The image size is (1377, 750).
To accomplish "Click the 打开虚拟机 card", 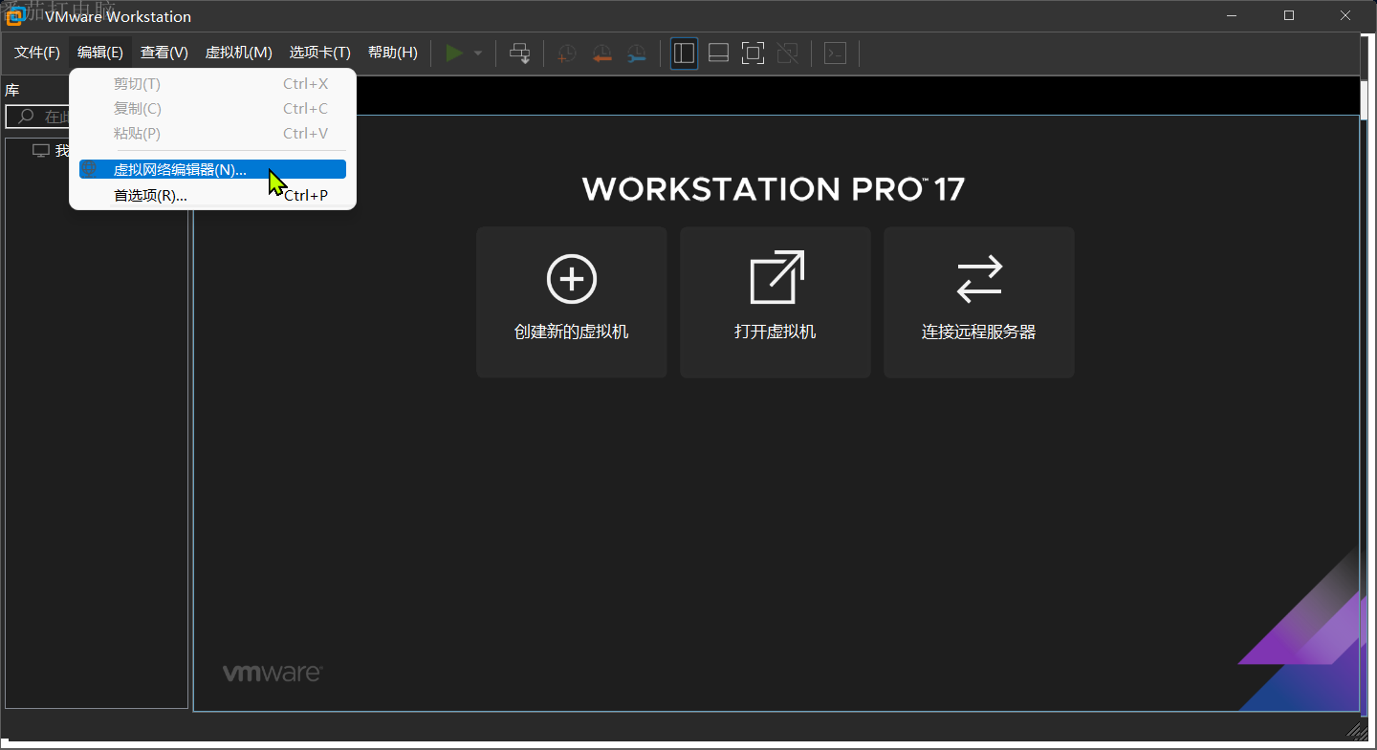I will (x=776, y=302).
